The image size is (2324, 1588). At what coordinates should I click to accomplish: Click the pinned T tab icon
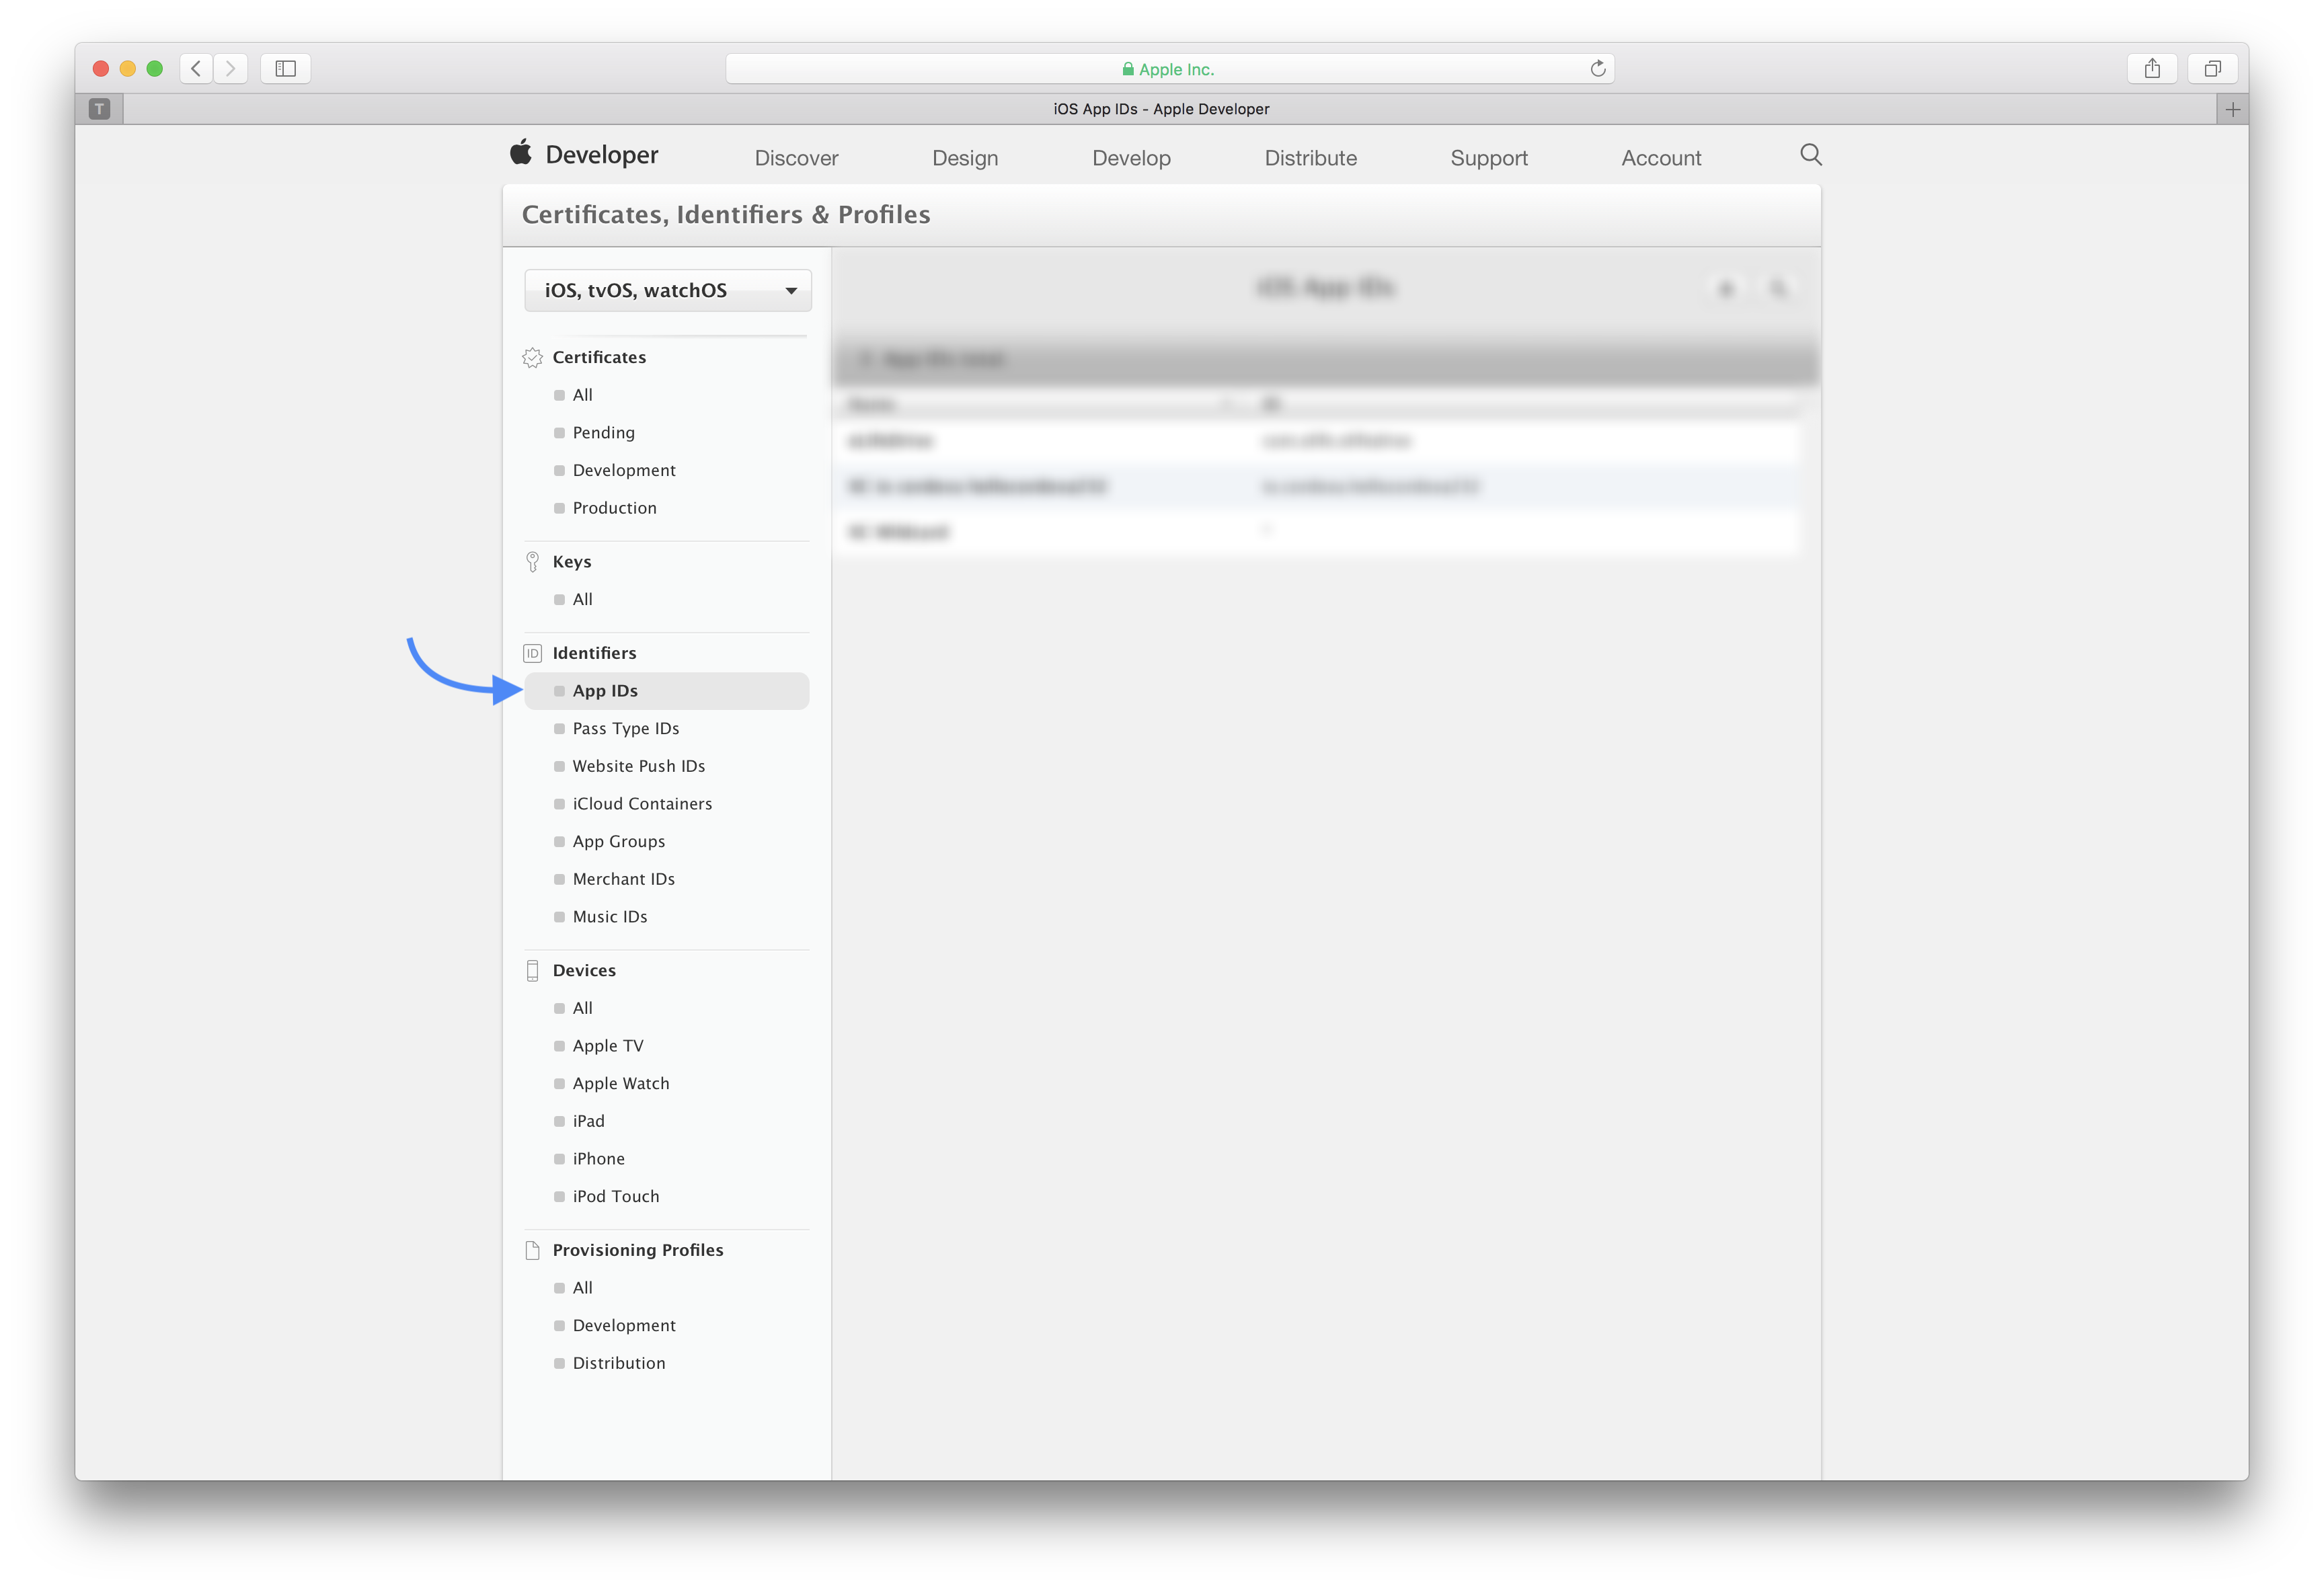click(99, 109)
